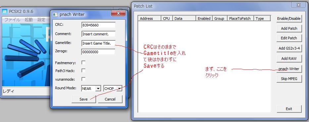Click the CRC input field
Image resolution: width=309 pixels, height=122 pixels.
[x=98, y=25]
